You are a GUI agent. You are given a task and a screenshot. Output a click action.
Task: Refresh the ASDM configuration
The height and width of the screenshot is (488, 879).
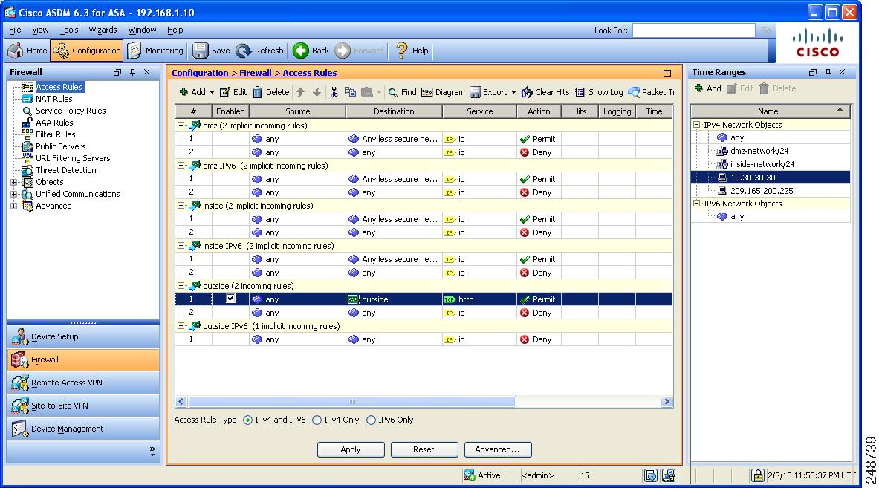[259, 51]
